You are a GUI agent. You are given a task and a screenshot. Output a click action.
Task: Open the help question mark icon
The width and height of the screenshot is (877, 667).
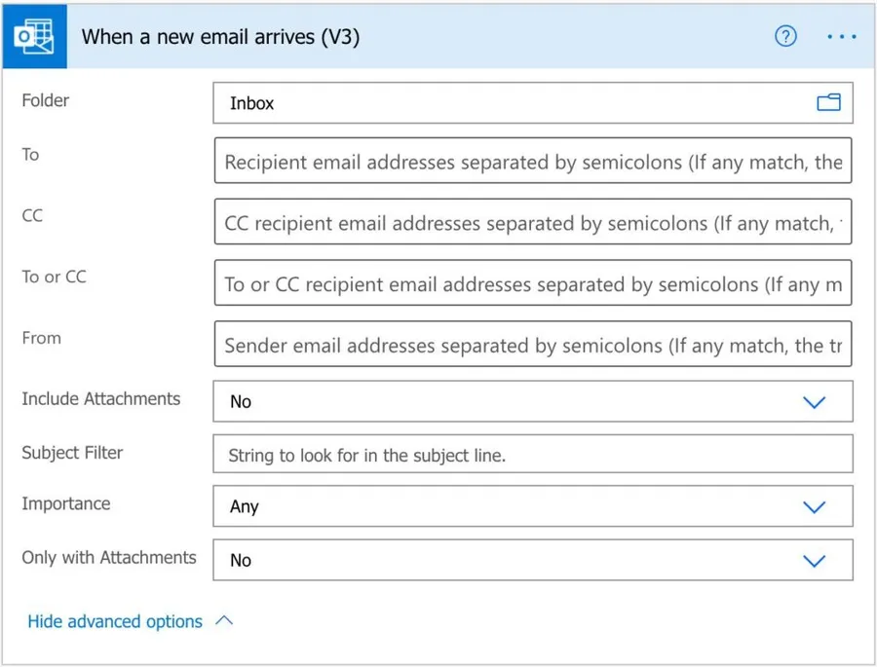click(x=785, y=37)
